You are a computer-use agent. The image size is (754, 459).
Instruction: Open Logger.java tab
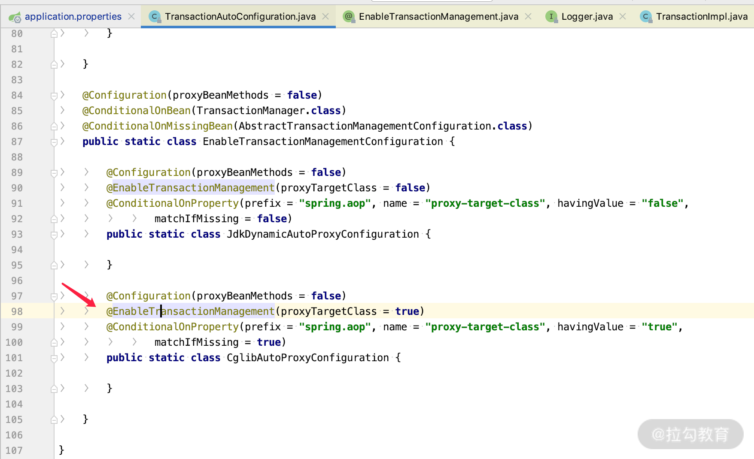[587, 16]
